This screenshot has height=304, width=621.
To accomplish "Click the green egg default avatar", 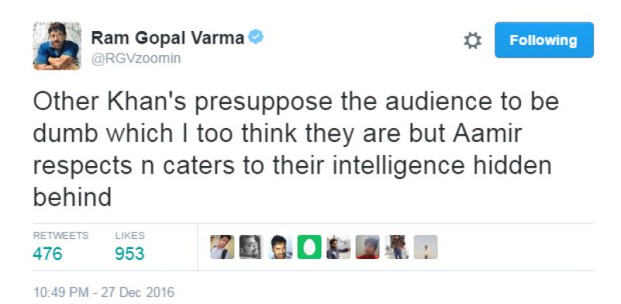I will [x=309, y=247].
